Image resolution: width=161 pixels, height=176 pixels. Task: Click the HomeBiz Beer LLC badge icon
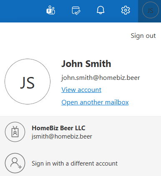(15, 132)
